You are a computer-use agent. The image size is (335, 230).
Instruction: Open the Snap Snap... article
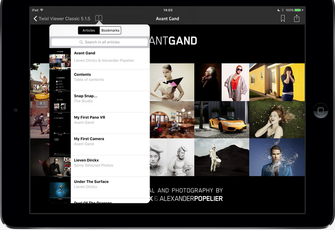pyautogui.click(x=100, y=101)
